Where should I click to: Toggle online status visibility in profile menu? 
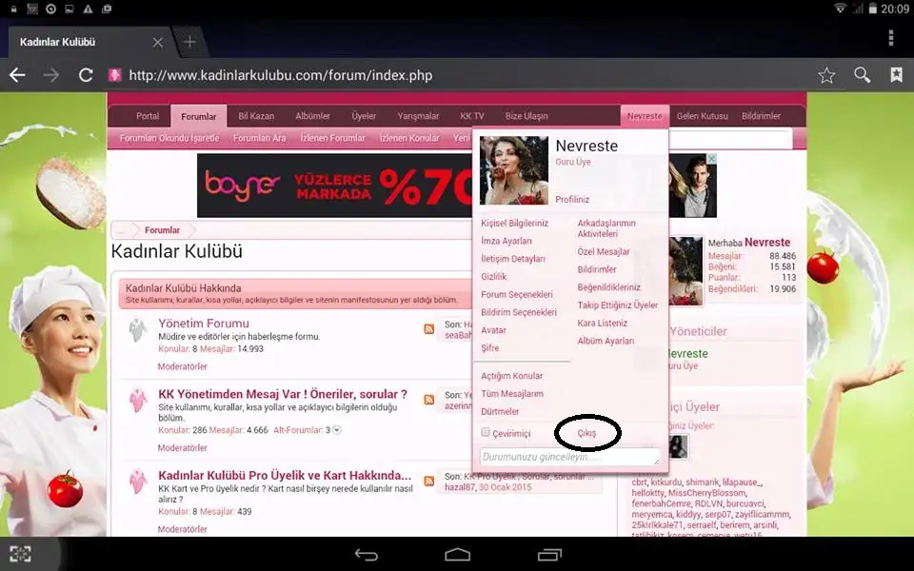point(486,431)
